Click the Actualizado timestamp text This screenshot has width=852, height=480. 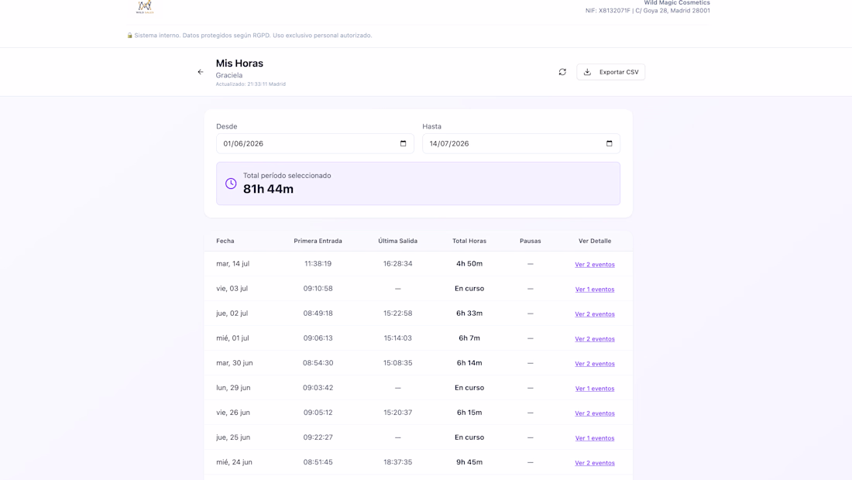[x=250, y=84]
